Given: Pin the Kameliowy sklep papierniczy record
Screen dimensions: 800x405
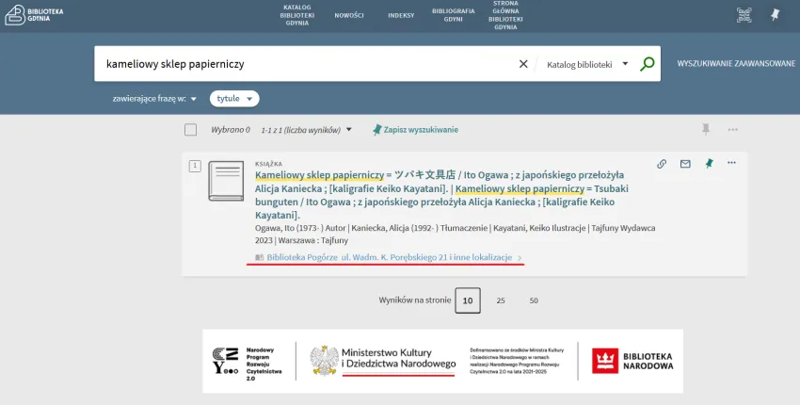Looking at the screenshot, I should 709,164.
